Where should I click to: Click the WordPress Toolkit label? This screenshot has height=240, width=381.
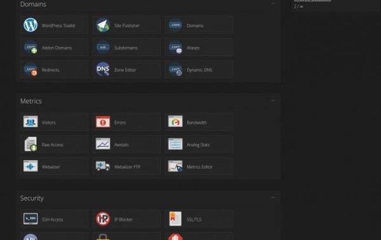58,25
